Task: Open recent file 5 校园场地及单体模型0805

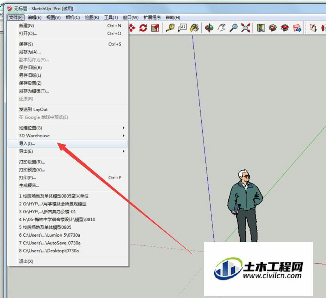Action: tap(67, 227)
